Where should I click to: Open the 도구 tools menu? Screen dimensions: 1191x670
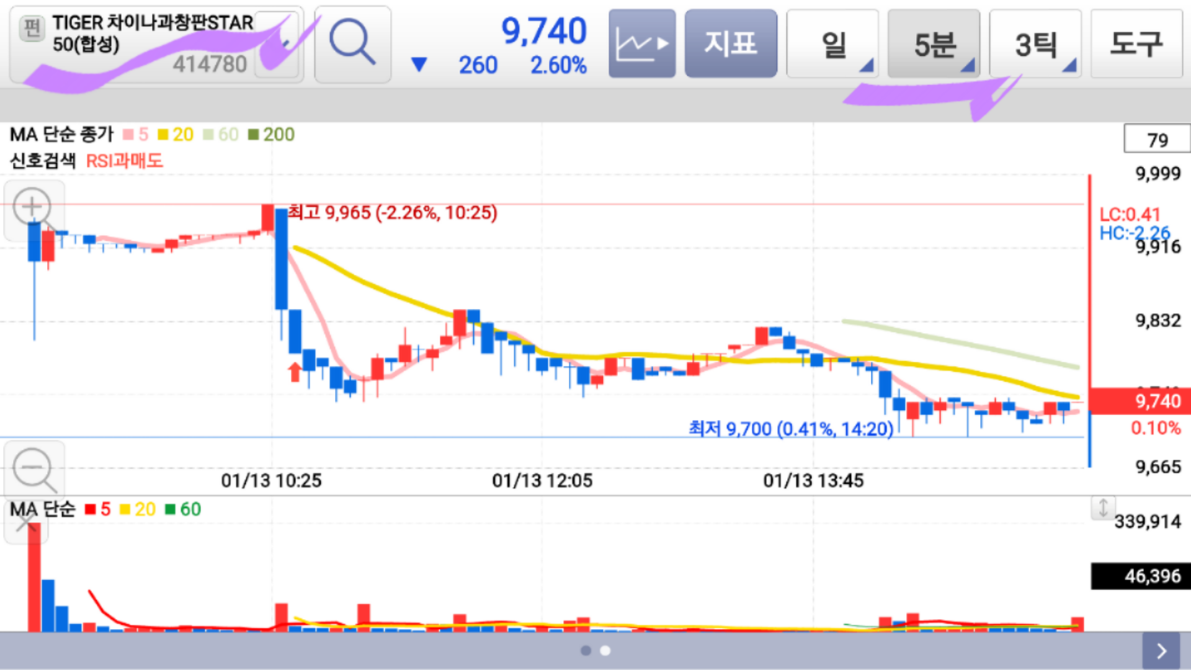(1136, 44)
